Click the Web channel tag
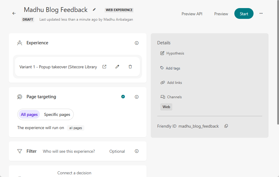 click(166, 107)
